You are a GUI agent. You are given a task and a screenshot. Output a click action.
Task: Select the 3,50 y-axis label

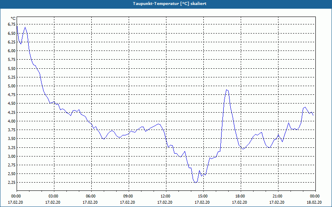click(12, 139)
